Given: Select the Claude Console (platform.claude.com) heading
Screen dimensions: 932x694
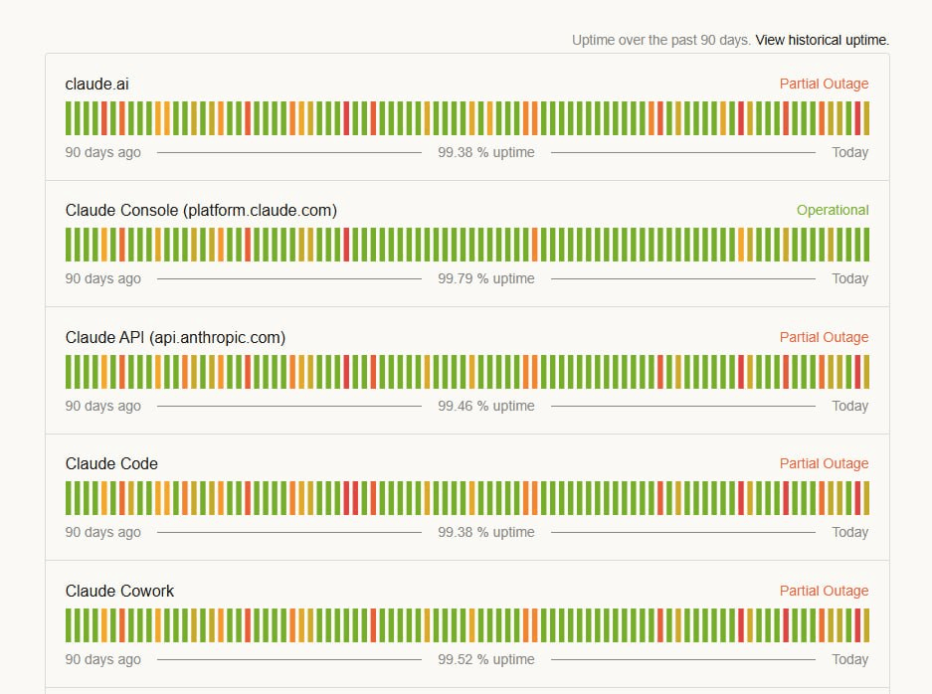Looking at the screenshot, I should [201, 211].
